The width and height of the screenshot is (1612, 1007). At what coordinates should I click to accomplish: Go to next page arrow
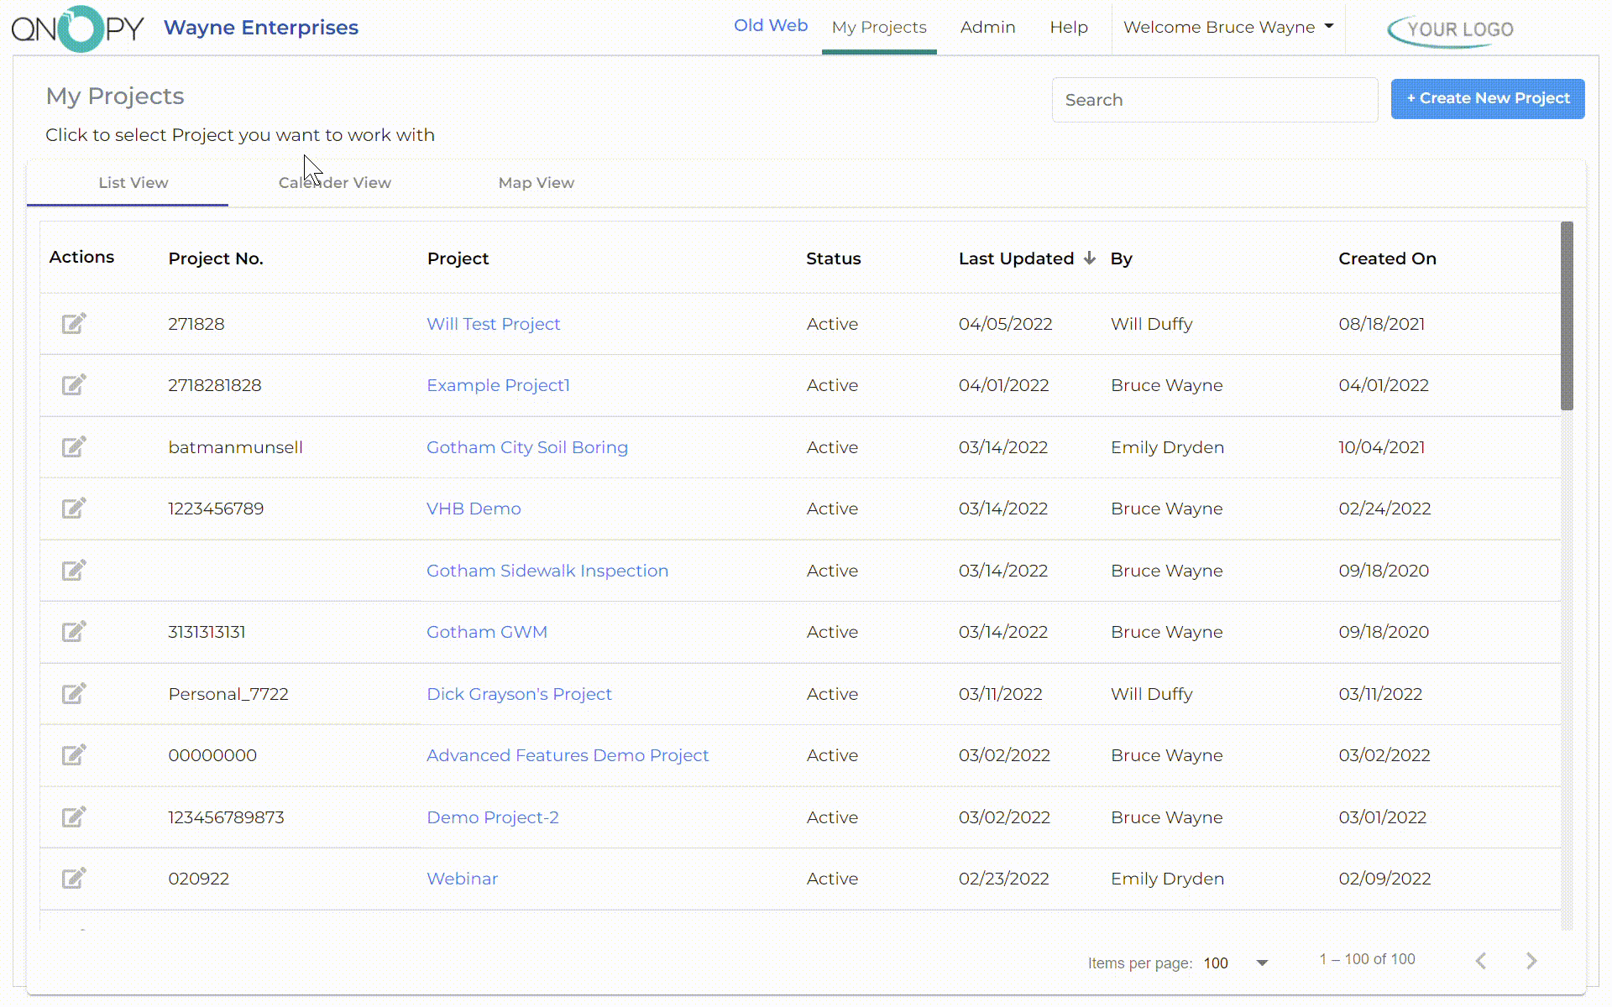pos(1531,961)
